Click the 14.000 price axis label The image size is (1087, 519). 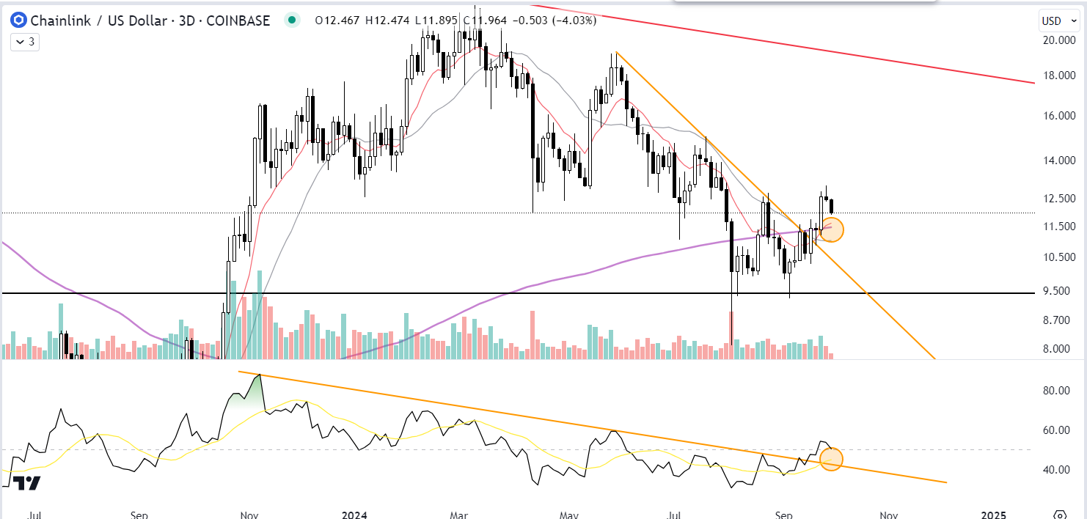tap(1058, 160)
